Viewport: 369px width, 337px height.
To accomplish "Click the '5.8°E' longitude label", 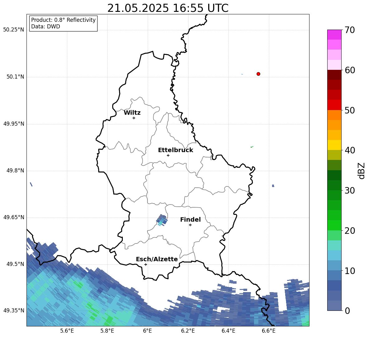I will click(x=107, y=331).
